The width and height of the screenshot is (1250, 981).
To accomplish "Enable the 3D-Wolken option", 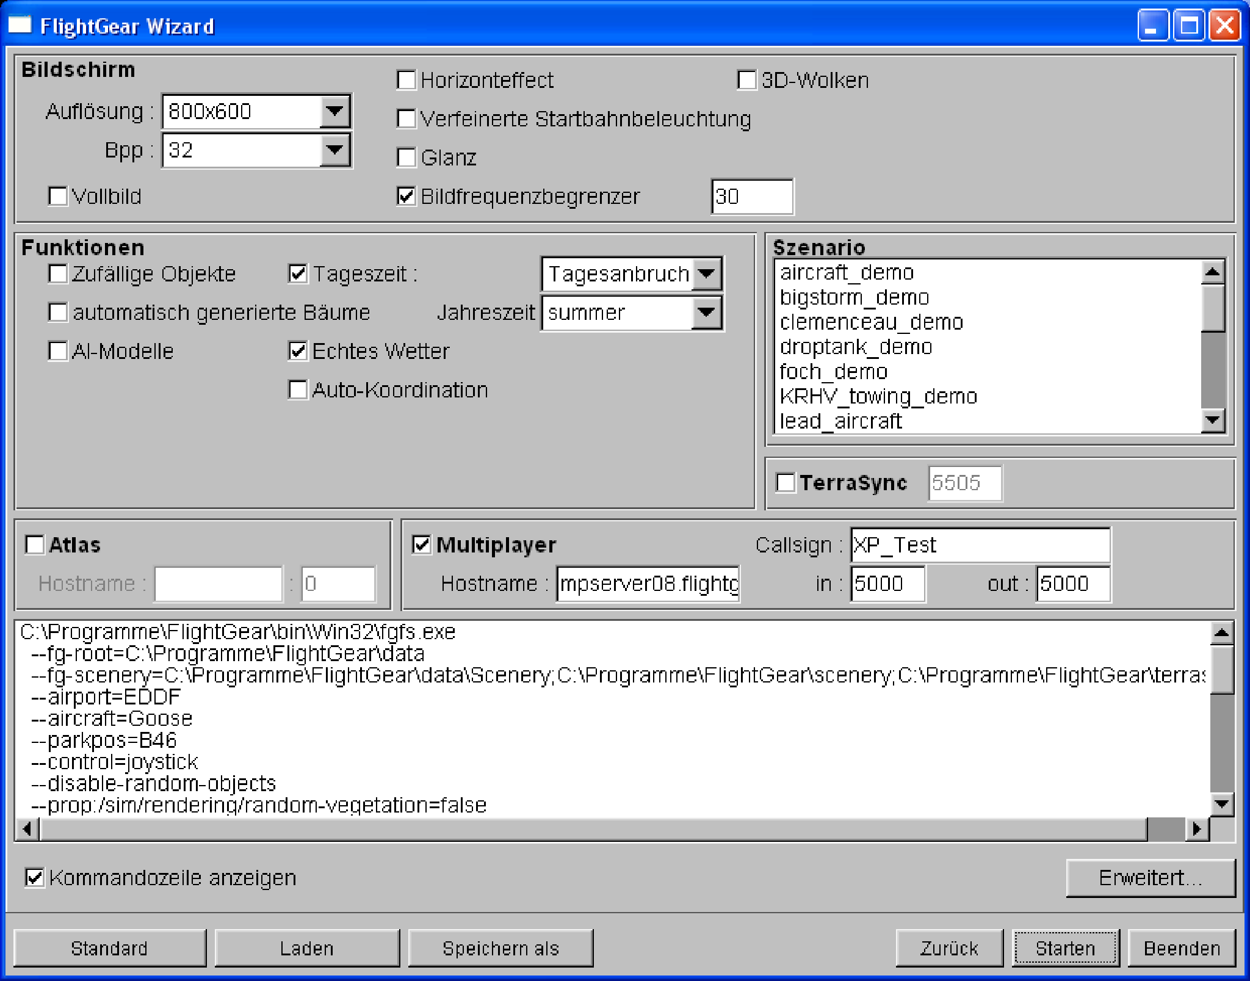I will click(x=746, y=80).
